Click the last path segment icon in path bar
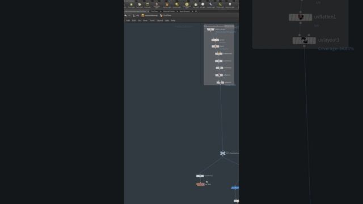The width and height of the screenshot is (363, 204). click(161, 15)
